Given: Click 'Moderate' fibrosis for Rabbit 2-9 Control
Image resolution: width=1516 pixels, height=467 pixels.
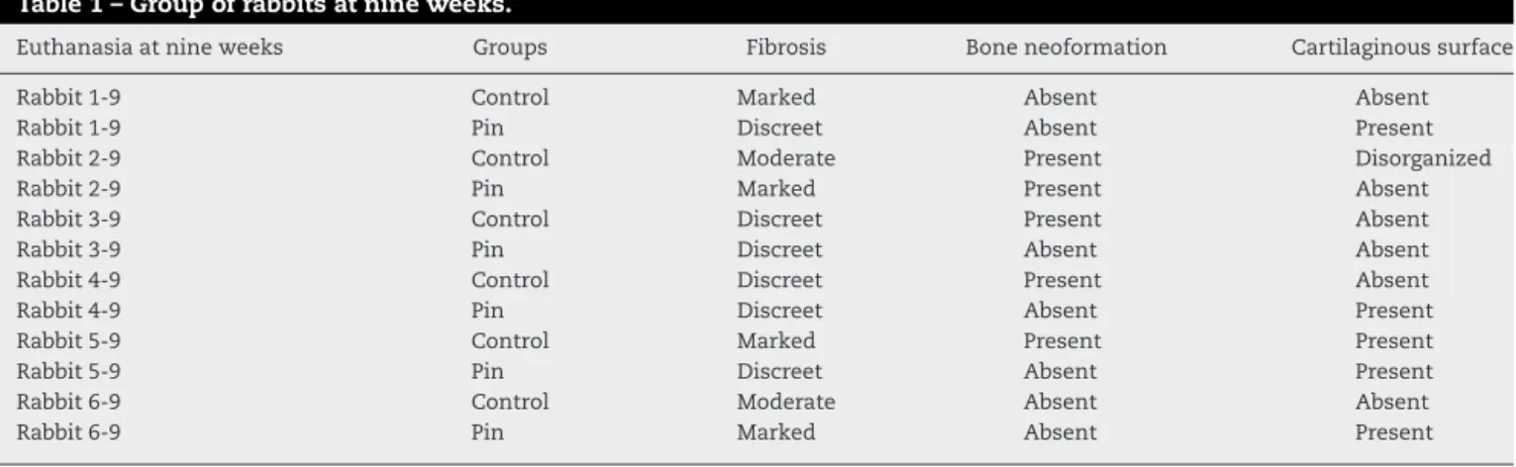Looking at the screenshot, I should [785, 158].
